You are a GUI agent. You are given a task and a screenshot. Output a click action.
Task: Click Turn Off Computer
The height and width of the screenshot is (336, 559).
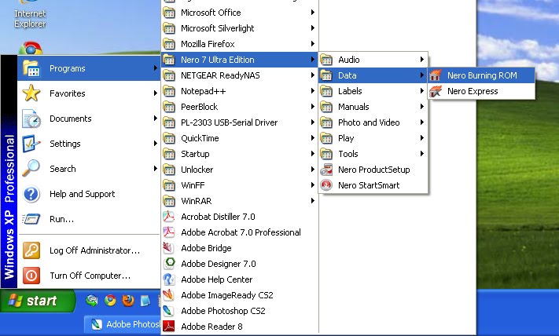[x=90, y=276]
